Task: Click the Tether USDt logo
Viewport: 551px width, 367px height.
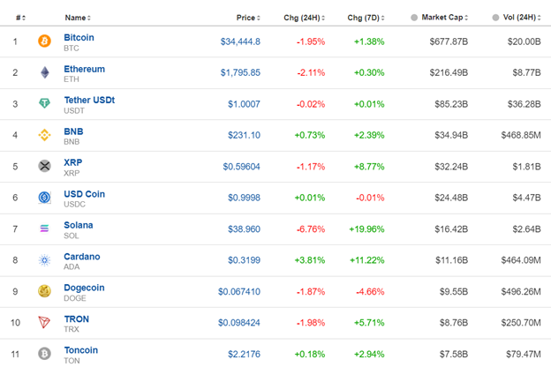Action: pos(44,103)
